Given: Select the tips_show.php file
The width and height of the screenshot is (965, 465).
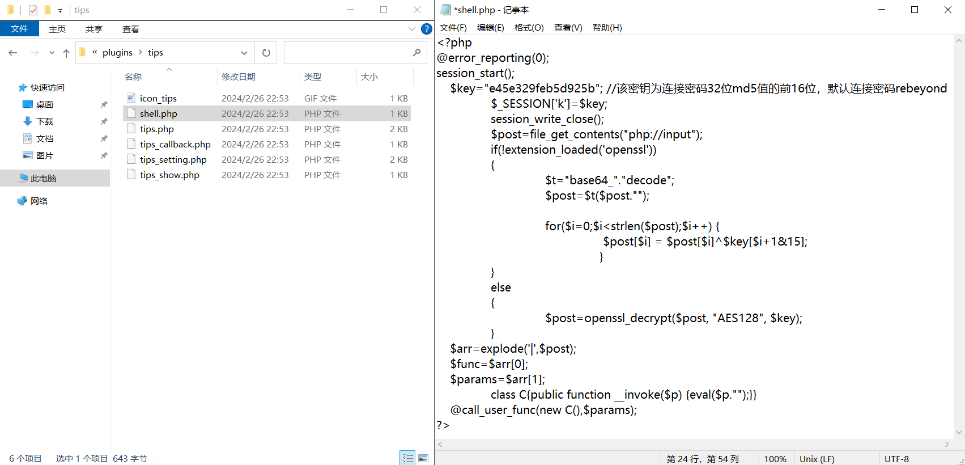Looking at the screenshot, I should (x=266, y=175).
